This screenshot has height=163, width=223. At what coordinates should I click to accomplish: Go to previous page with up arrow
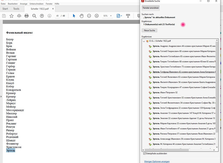pos(42,16)
